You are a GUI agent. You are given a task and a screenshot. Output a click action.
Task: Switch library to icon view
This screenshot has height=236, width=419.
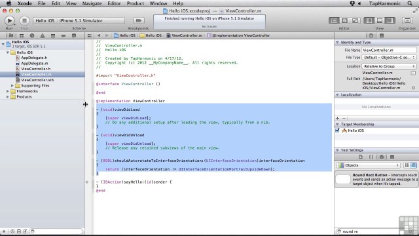tap(407, 165)
